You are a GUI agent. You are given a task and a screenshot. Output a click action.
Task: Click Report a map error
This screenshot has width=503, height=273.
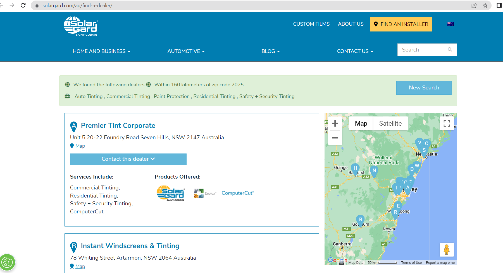tap(440, 262)
